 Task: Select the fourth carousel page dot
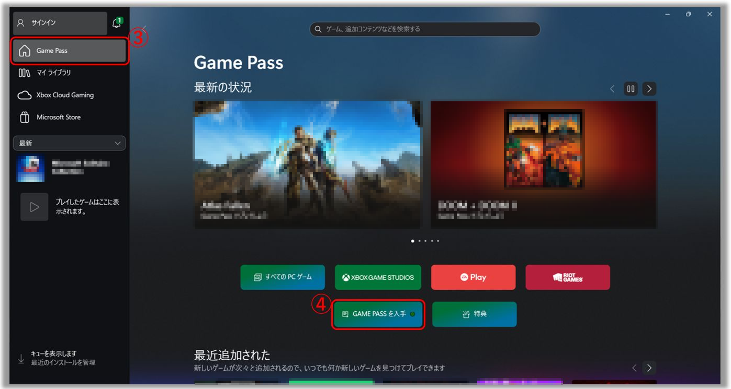pyautogui.click(x=432, y=241)
